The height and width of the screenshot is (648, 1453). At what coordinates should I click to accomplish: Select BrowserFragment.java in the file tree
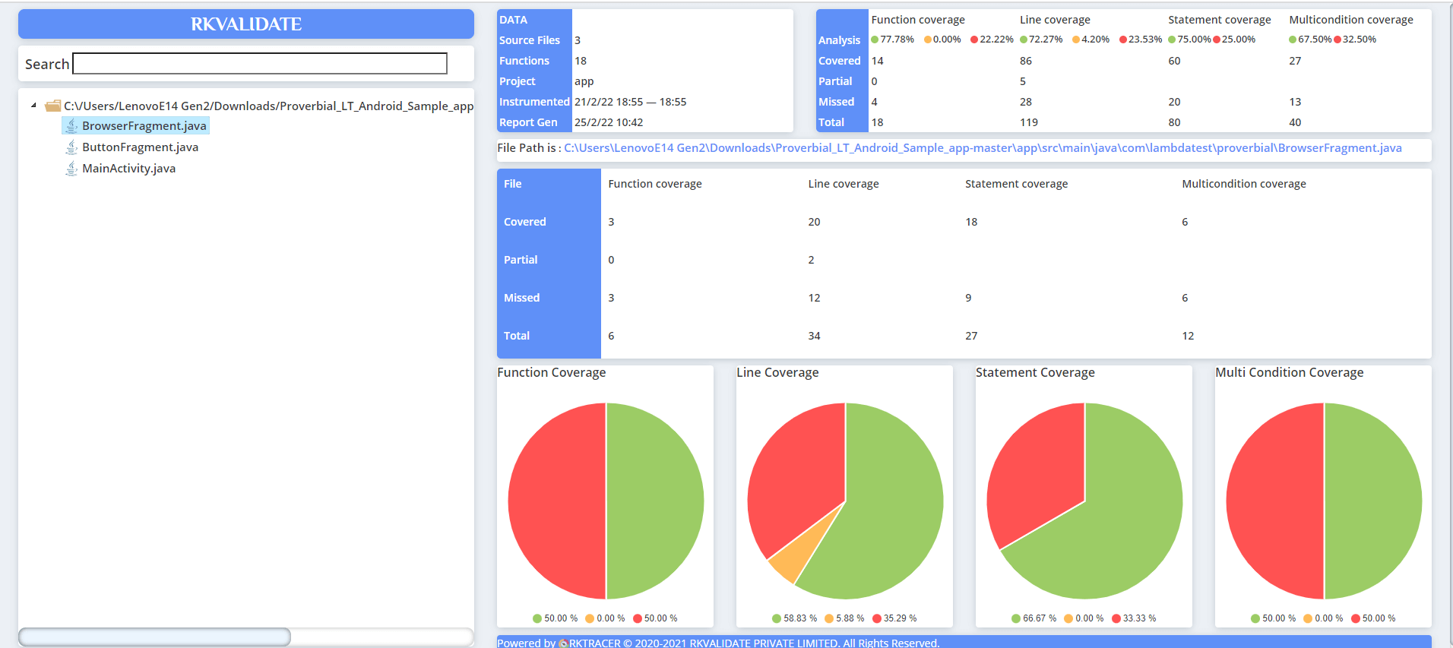144,126
